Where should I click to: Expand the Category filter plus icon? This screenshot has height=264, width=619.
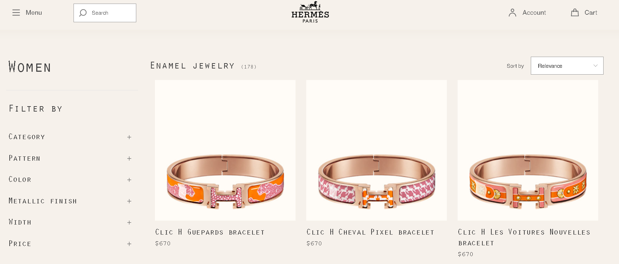pyautogui.click(x=129, y=137)
